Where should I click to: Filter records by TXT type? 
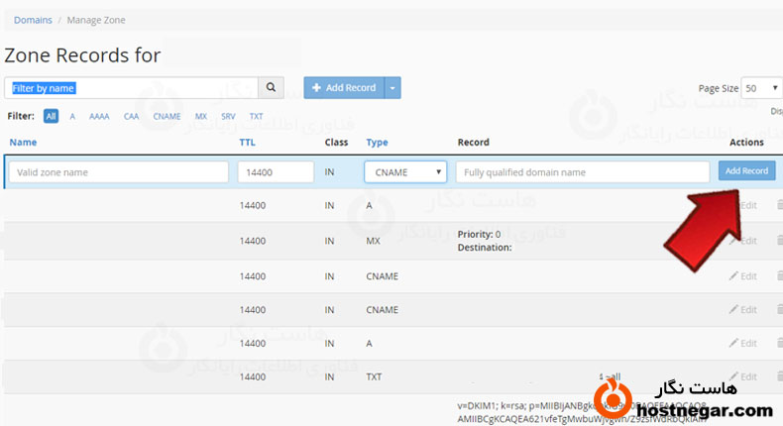(x=256, y=116)
